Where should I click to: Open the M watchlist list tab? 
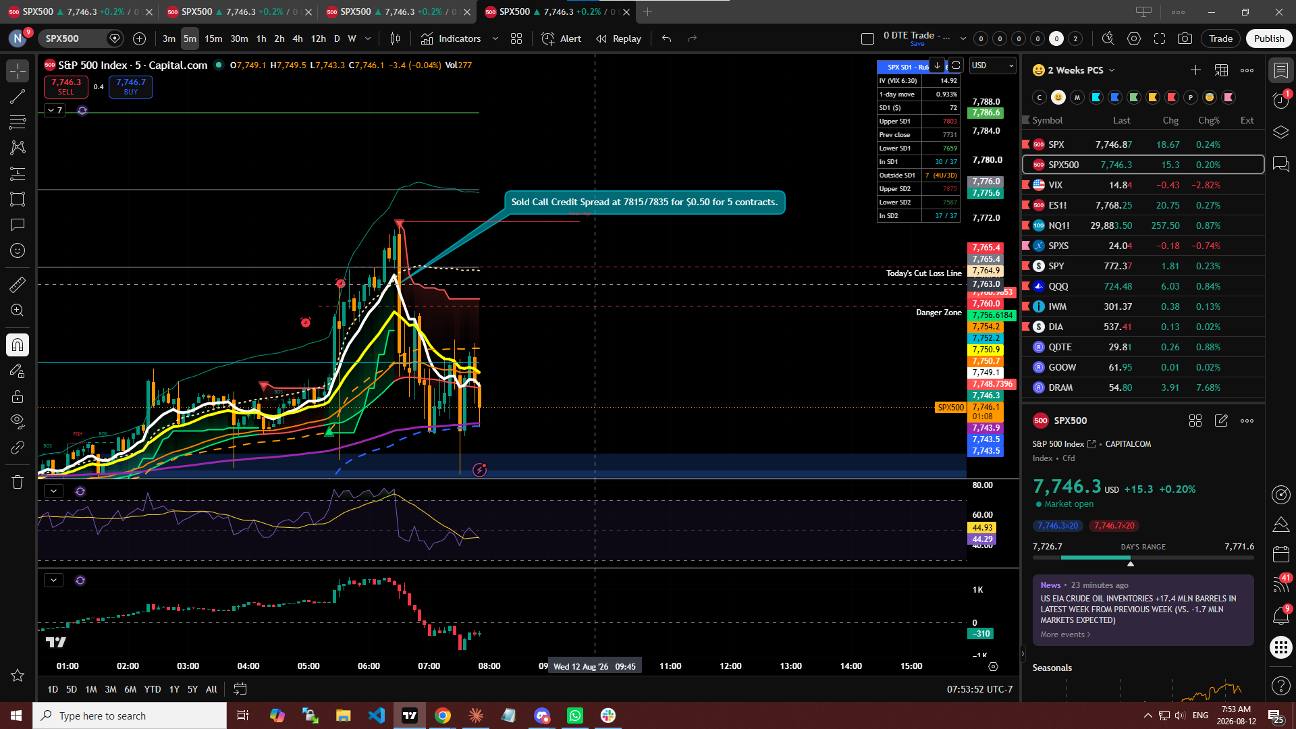(1077, 97)
